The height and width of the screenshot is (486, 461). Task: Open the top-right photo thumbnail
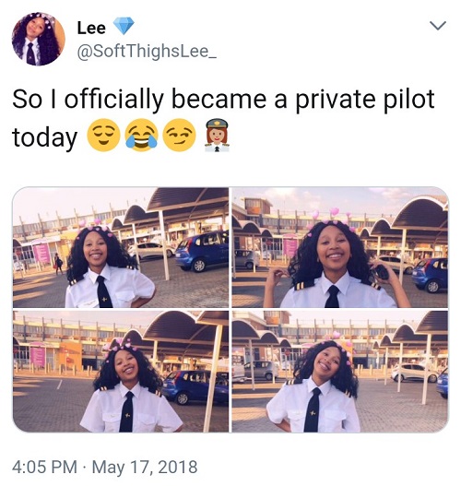pos(340,247)
